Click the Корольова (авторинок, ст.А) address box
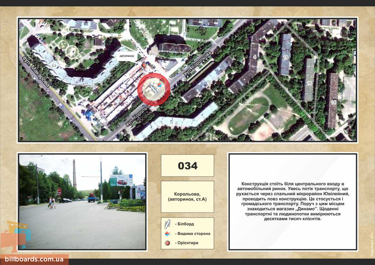Viewport: 375px width, 265px height. [188, 197]
